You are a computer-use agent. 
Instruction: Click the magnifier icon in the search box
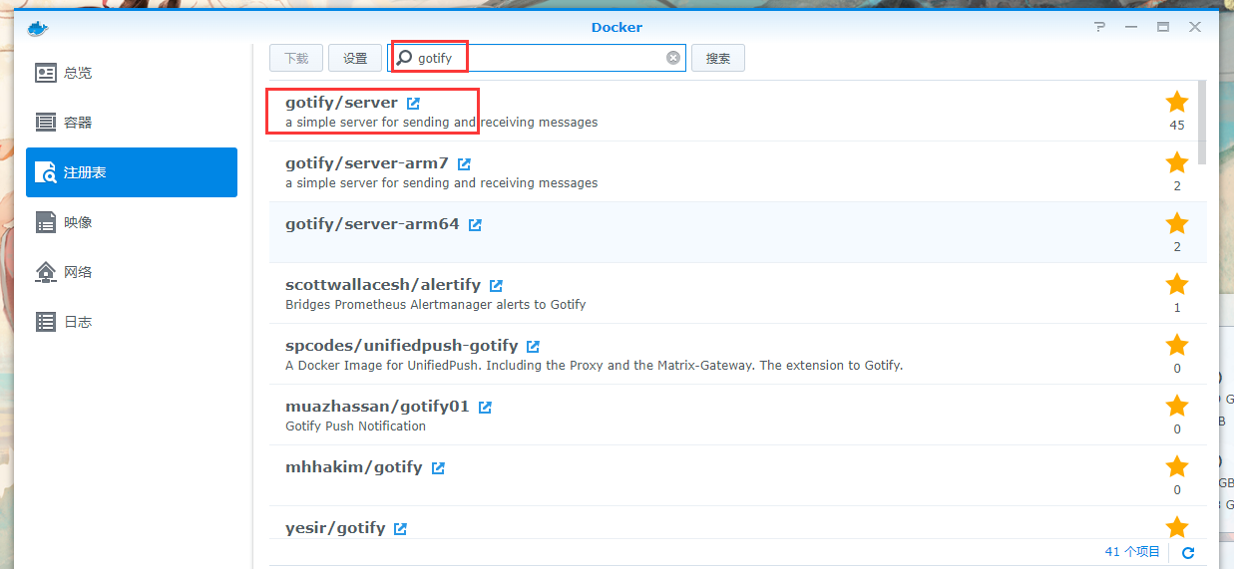tap(405, 58)
